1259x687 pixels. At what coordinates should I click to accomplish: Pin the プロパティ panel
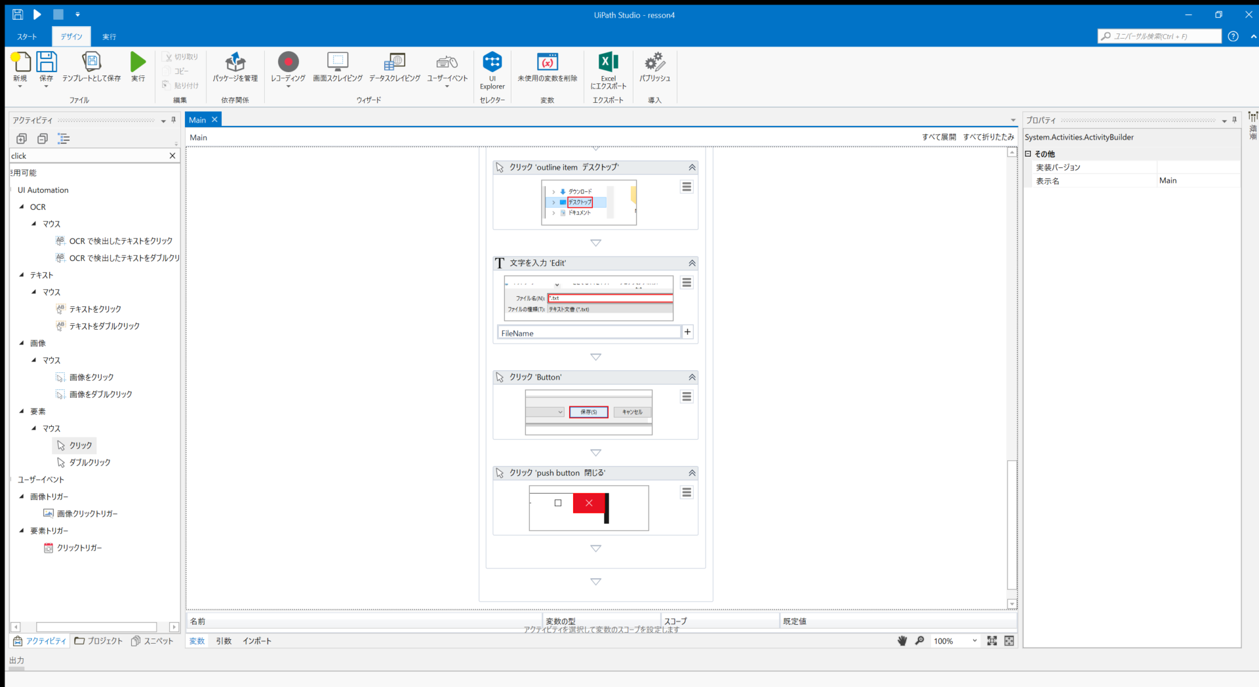[1235, 120]
